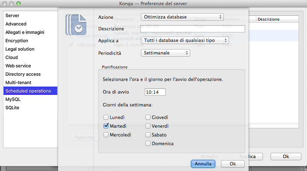Enable the Venerdì checkbox
The width and height of the screenshot is (307, 171).
pos(148,126)
